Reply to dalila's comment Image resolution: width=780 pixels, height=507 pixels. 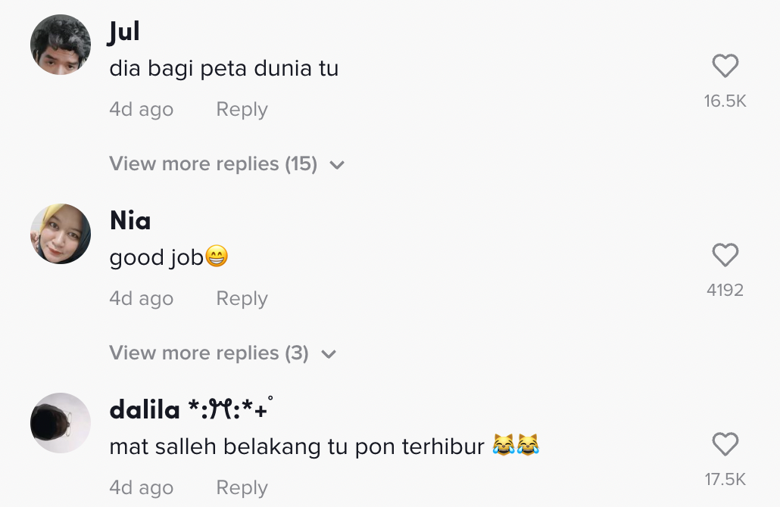click(x=242, y=487)
